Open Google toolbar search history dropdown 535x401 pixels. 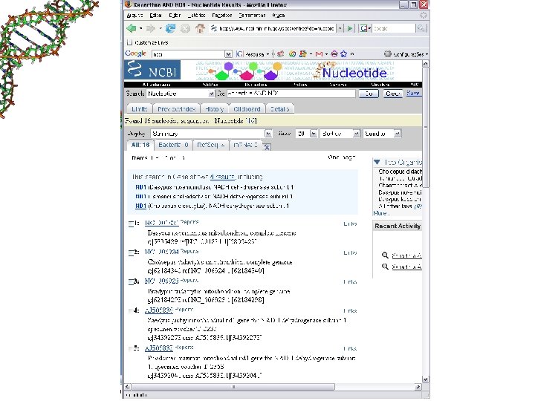click(x=228, y=54)
